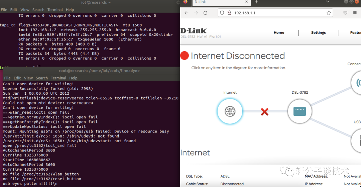Click the 'Cable Status:' label

[197, 184]
